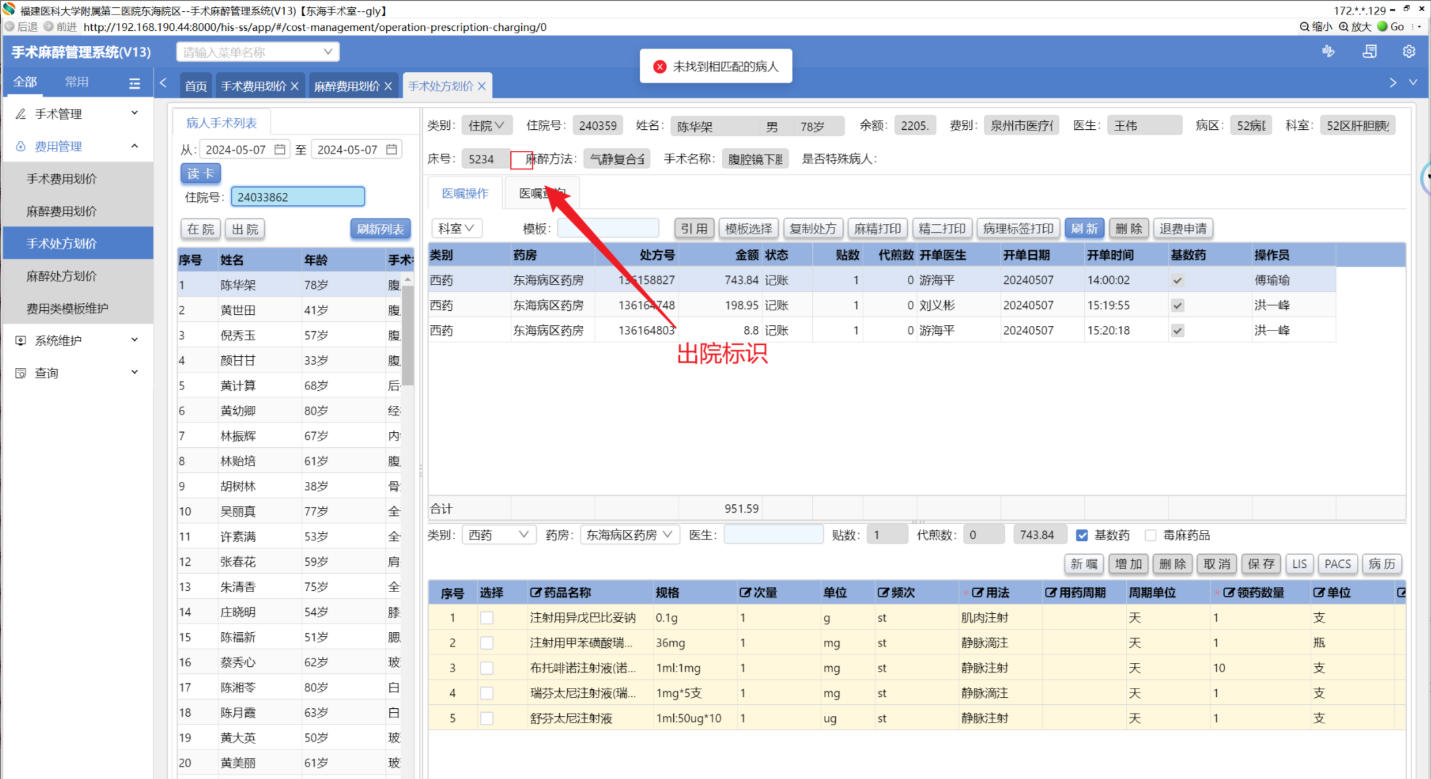Viewport: 1431px width, 779px height.
Task: Click the 刷新列表 button
Action: point(380,229)
